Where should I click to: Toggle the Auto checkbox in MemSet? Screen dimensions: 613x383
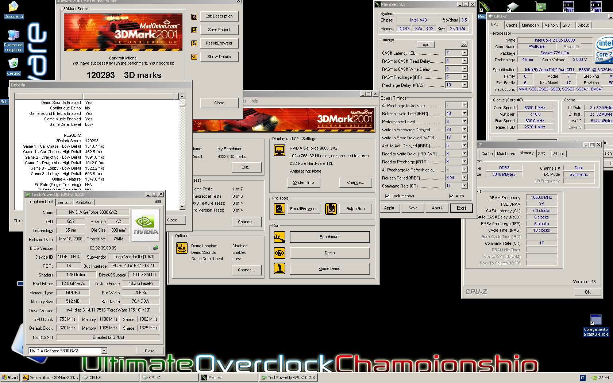coord(451,196)
